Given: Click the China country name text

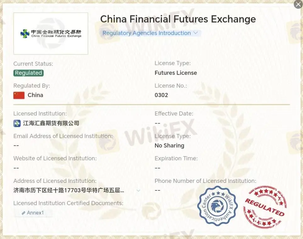Looking at the screenshot, I should pyautogui.click(x=35, y=95).
